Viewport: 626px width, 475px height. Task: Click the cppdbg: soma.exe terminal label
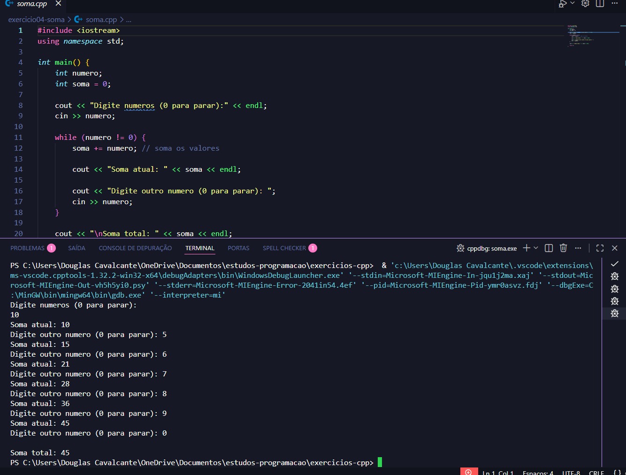pyautogui.click(x=487, y=248)
